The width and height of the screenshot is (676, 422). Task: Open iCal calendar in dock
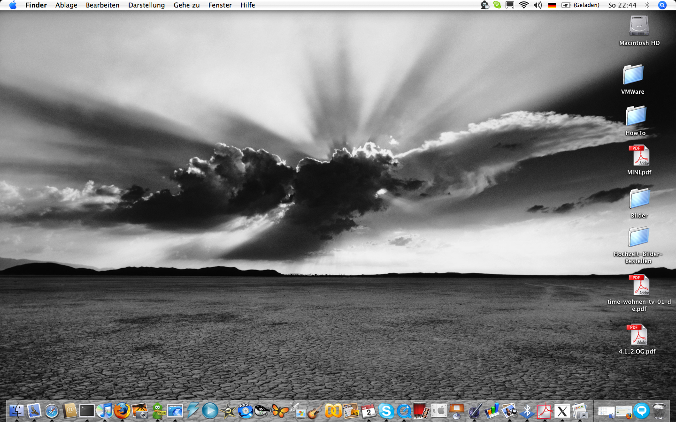[x=369, y=411]
